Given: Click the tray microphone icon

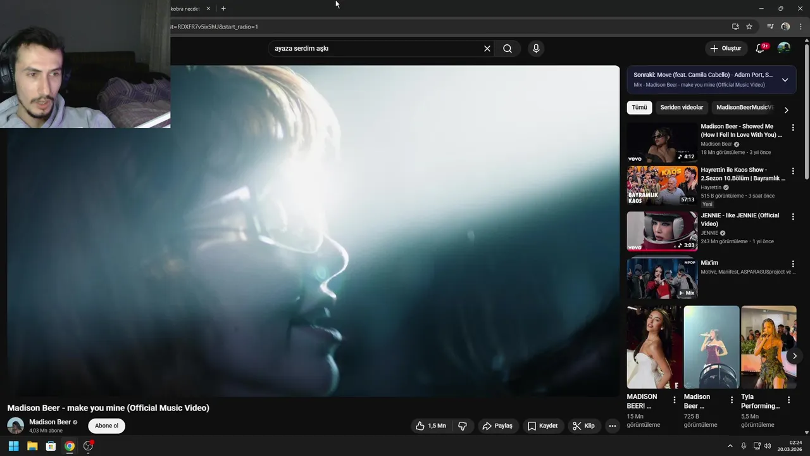Looking at the screenshot, I should (x=744, y=446).
